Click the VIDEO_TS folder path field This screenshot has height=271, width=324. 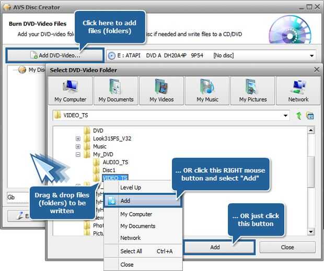pos(171,116)
